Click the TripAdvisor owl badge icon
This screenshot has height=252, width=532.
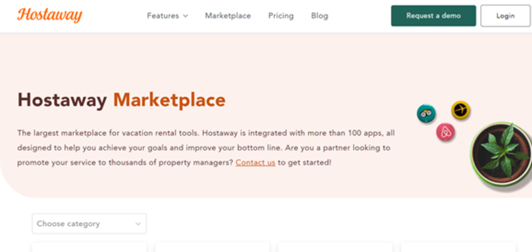[x=426, y=114]
